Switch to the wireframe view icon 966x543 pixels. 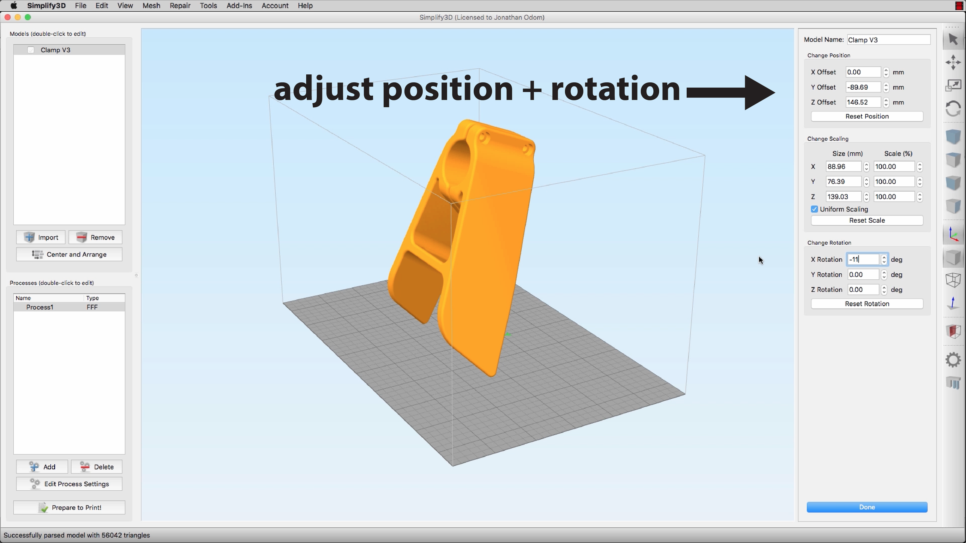[953, 280]
